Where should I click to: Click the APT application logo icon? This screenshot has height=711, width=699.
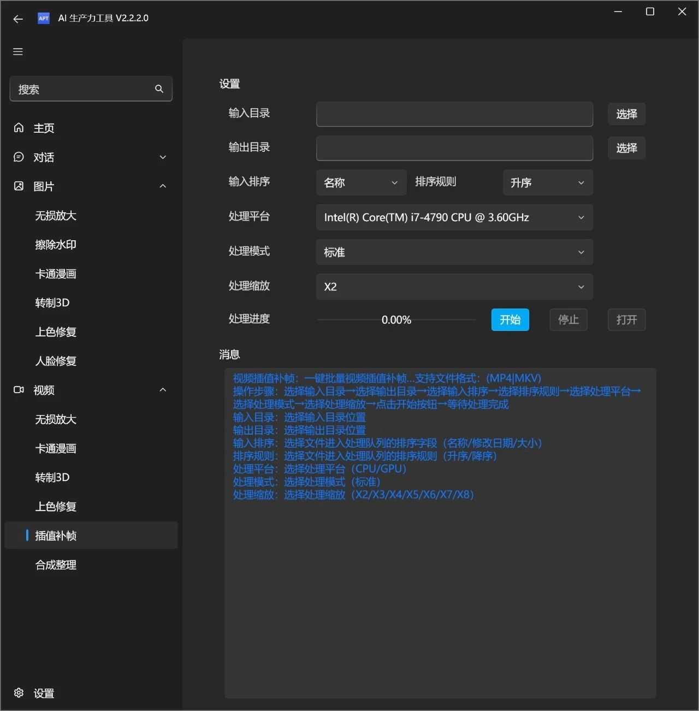[44, 18]
